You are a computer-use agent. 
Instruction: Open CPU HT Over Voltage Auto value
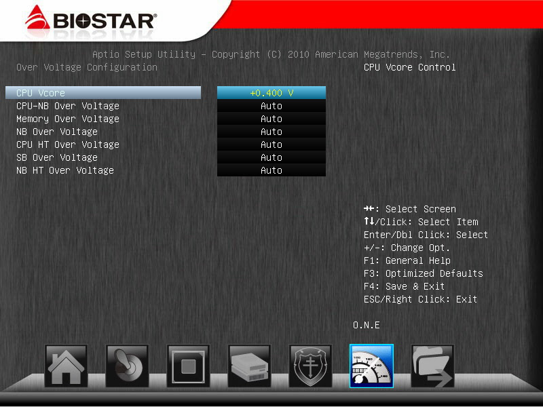click(271, 144)
